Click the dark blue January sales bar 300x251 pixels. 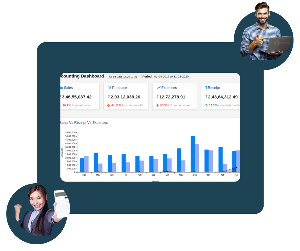(x=207, y=161)
